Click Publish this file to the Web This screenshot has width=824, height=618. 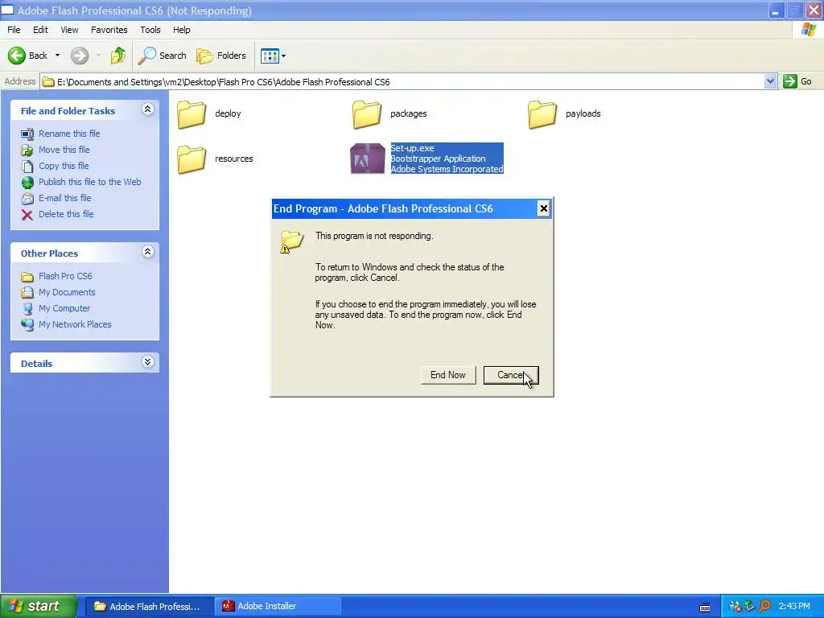(x=89, y=182)
